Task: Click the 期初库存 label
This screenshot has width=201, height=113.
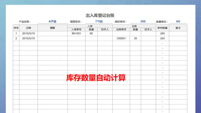Action: pos(121,22)
